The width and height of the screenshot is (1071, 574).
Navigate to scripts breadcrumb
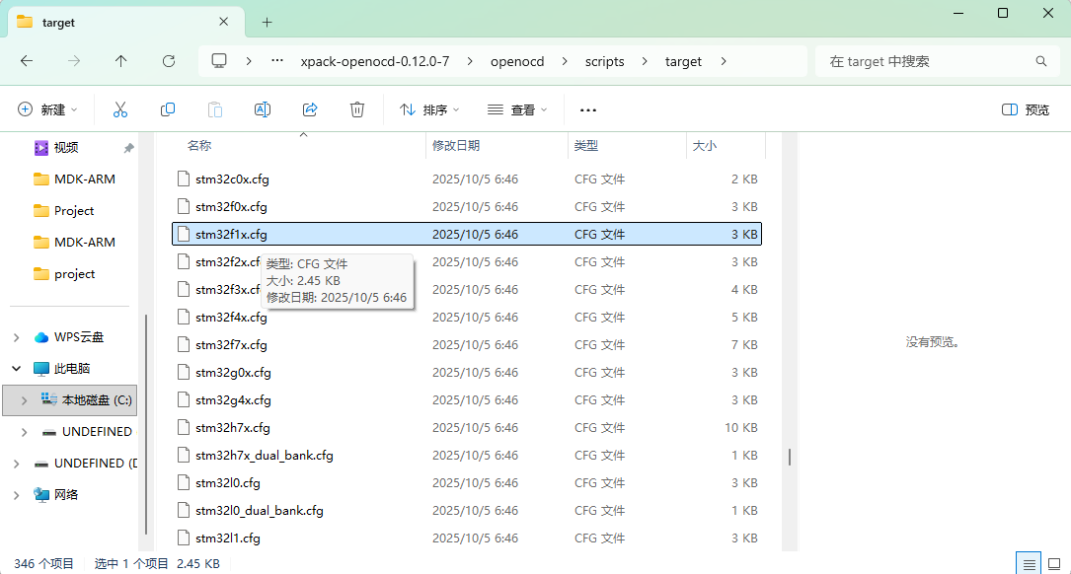click(x=604, y=61)
